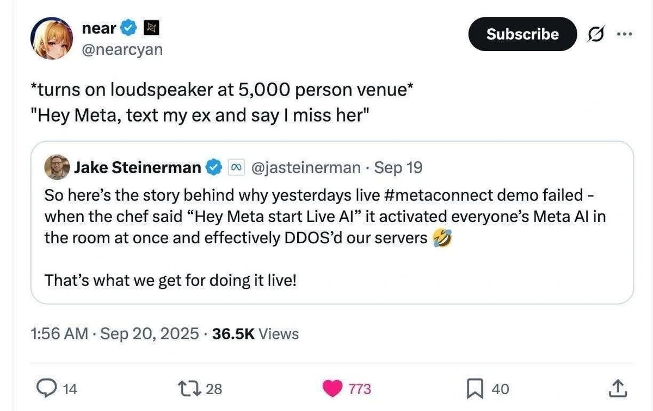View the 36.5K Views analytics
Viewport: 653px width, 411px height.
(255, 333)
